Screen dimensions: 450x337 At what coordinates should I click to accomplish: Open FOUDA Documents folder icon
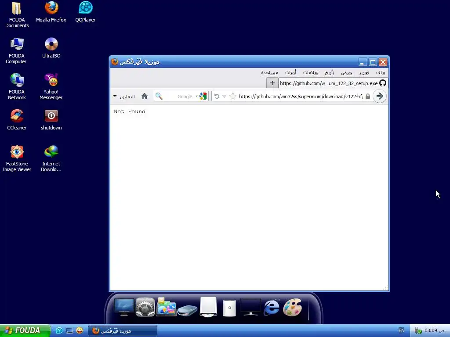pos(17,15)
